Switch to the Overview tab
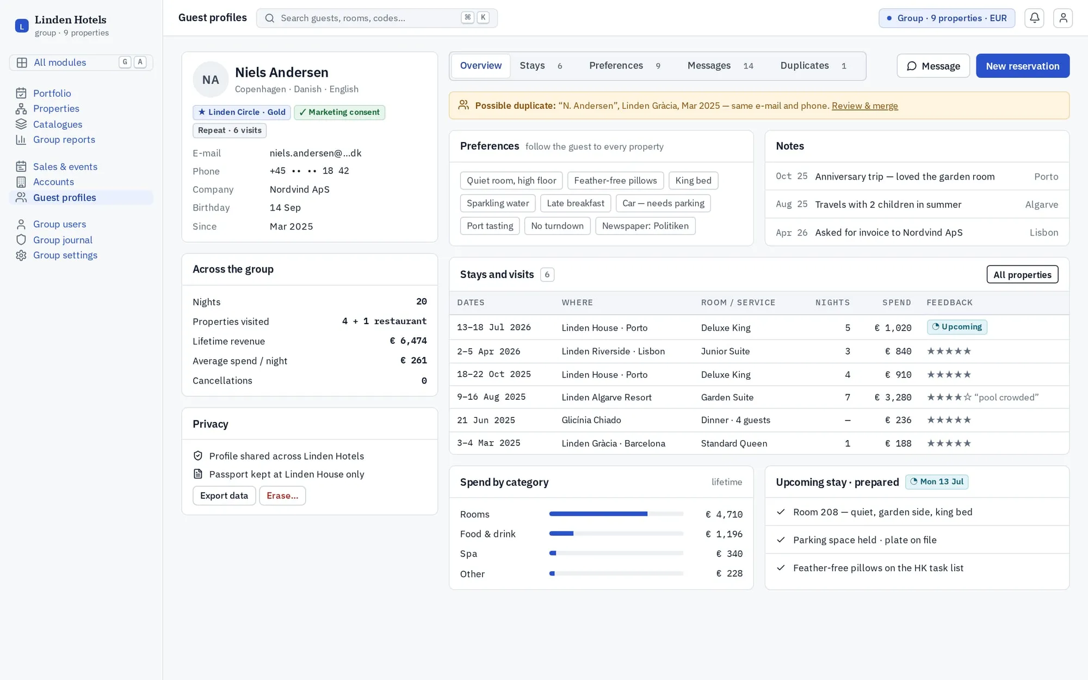Image resolution: width=1088 pixels, height=680 pixels. click(x=481, y=66)
